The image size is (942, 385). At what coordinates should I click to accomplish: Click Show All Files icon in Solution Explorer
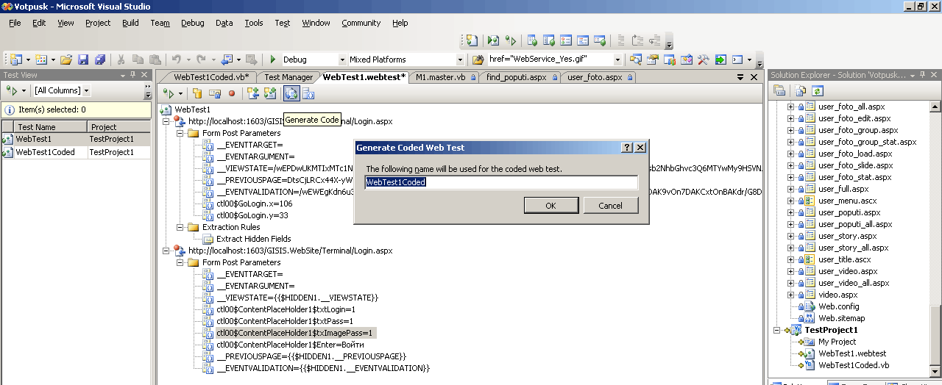[801, 91]
